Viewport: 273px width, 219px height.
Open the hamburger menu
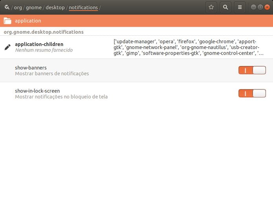pos(240,7)
